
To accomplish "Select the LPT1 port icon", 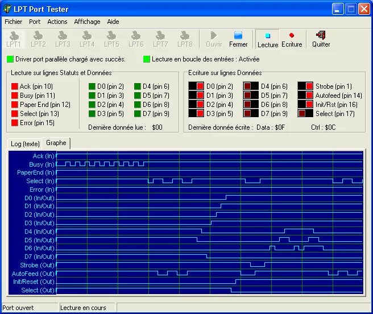I will pyautogui.click(x=14, y=39).
